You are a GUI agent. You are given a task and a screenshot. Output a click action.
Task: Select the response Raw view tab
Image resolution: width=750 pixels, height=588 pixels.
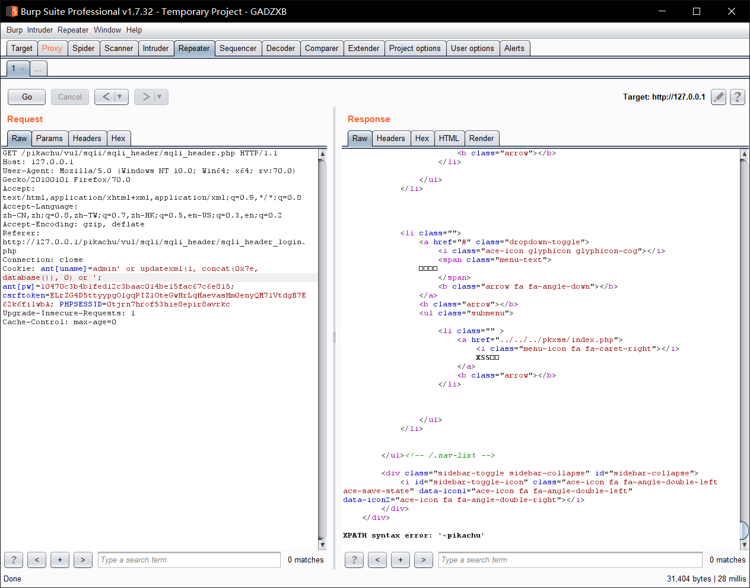click(360, 138)
